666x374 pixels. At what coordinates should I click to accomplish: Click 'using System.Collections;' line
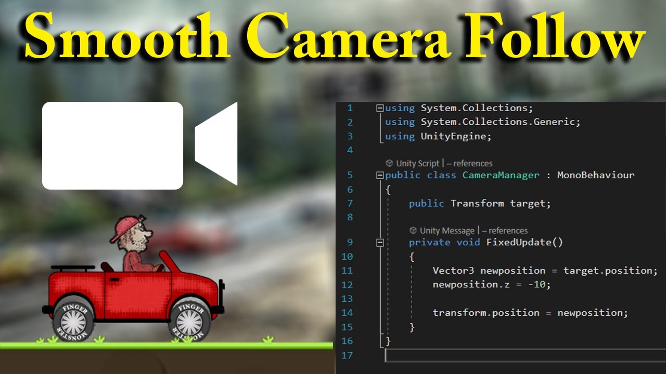pyautogui.click(x=459, y=108)
